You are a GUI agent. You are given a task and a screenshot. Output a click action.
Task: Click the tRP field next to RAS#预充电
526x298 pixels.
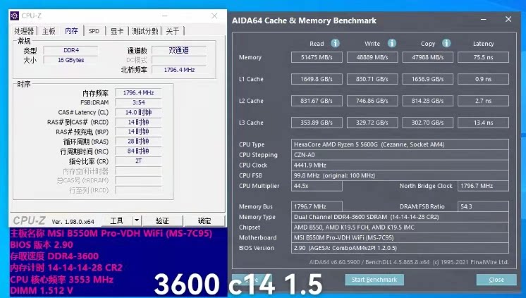(x=138, y=132)
